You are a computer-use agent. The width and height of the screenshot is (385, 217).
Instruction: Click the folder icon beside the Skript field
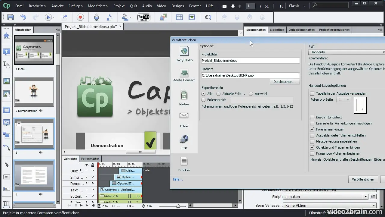point(373,197)
